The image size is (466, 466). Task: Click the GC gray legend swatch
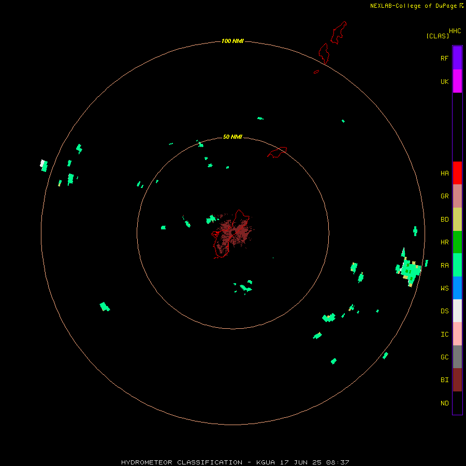pos(457,357)
